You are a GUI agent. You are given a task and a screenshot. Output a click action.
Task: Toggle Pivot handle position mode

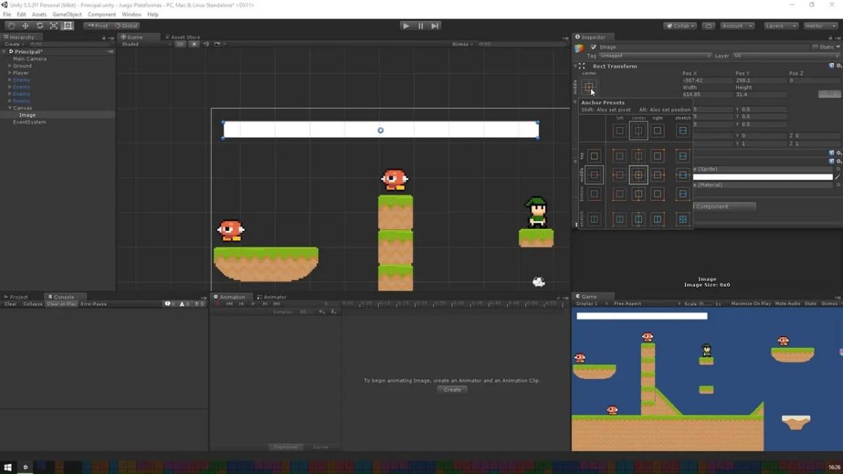(97, 26)
